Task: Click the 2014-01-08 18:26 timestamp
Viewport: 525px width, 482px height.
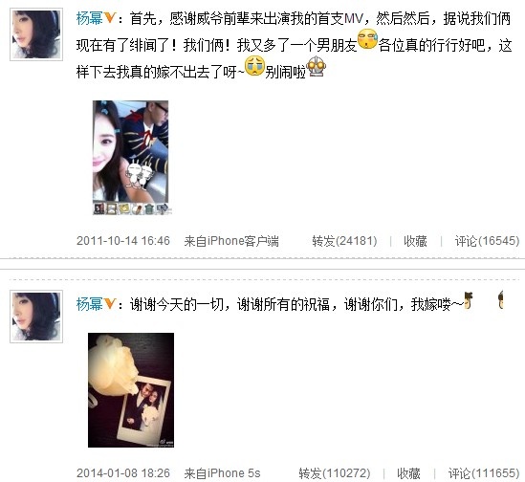Action: click(x=123, y=473)
